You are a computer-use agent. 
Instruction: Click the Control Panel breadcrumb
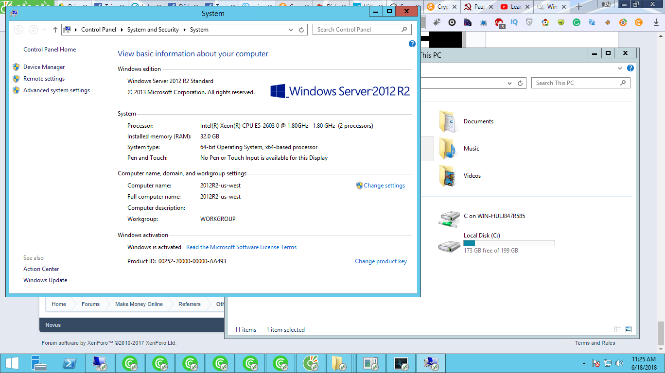[x=99, y=30]
